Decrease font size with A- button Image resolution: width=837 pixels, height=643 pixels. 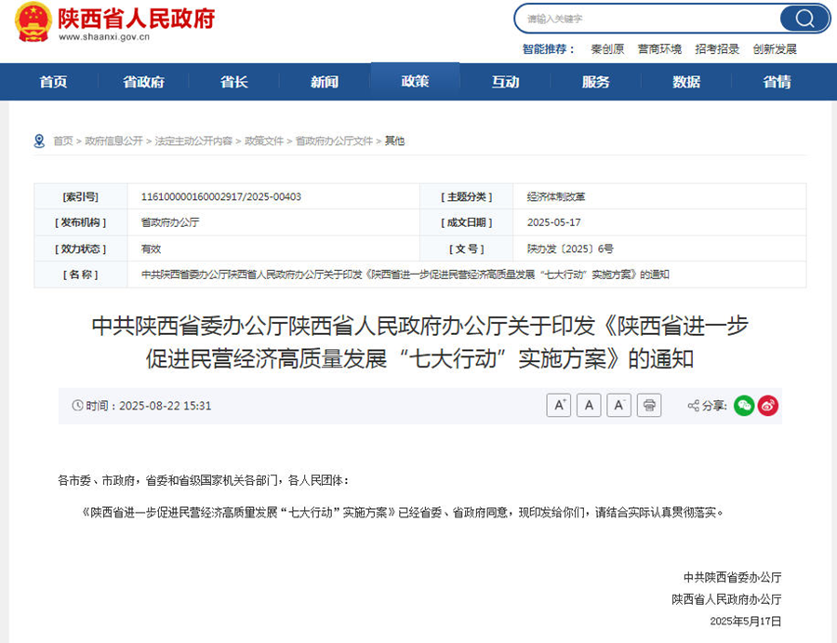tap(618, 406)
